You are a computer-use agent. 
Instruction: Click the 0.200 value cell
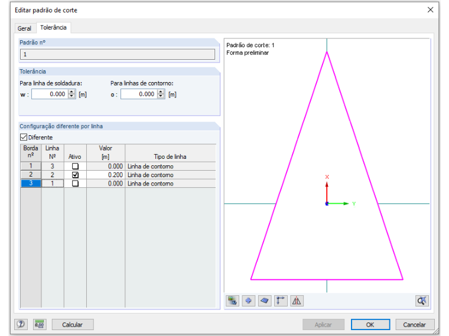coord(106,175)
